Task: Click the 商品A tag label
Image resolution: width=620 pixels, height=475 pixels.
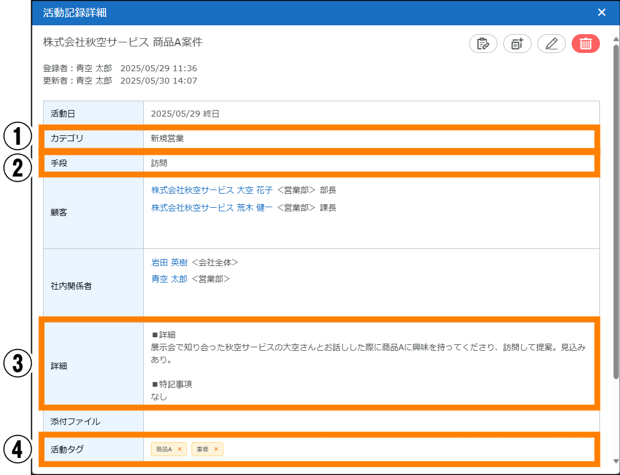Action: pyautogui.click(x=163, y=450)
